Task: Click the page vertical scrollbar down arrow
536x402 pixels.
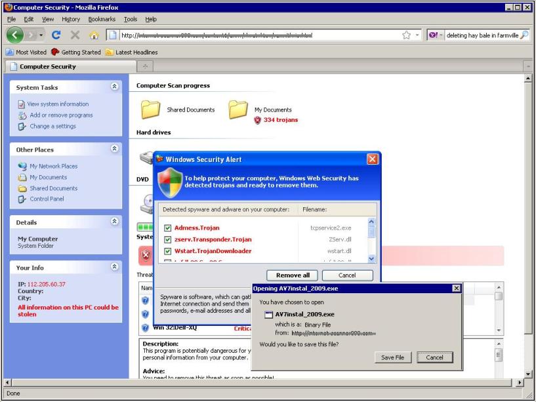Action: coord(527,374)
